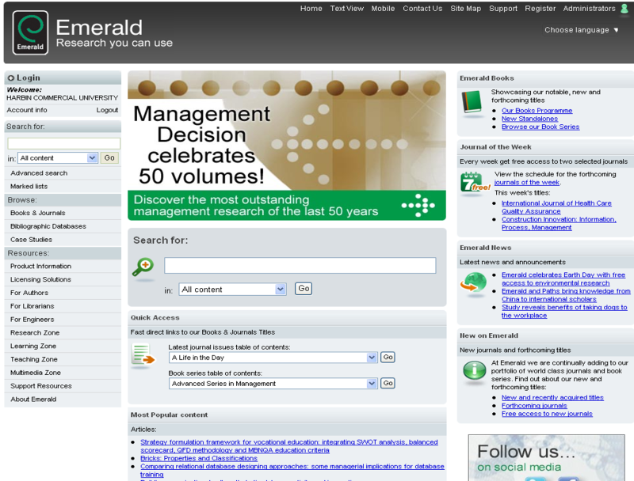Open the Choose language dropdown

(x=582, y=30)
